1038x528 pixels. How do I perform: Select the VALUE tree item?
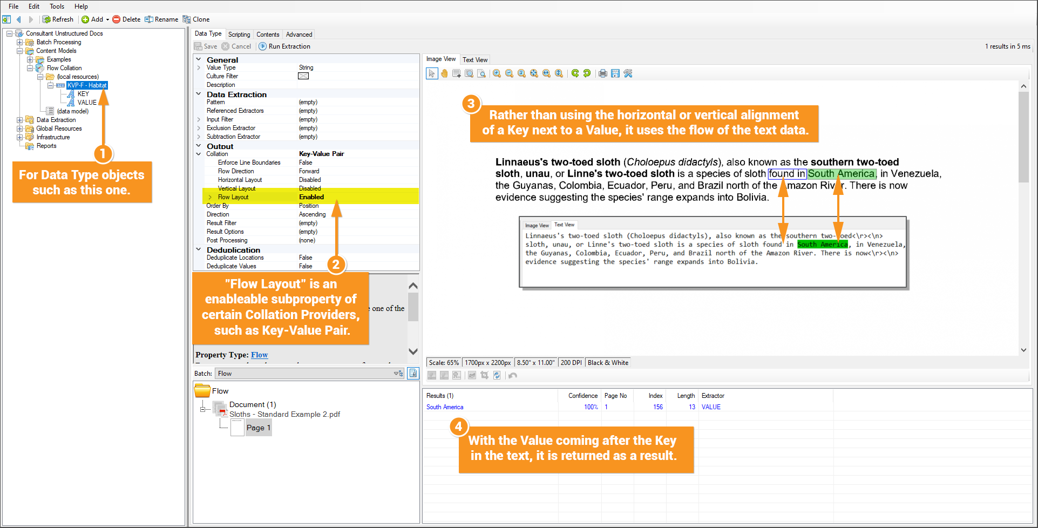coord(87,103)
